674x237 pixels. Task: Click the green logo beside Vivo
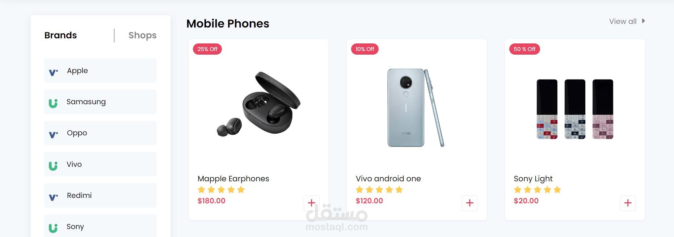pyautogui.click(x=53, y=166)
